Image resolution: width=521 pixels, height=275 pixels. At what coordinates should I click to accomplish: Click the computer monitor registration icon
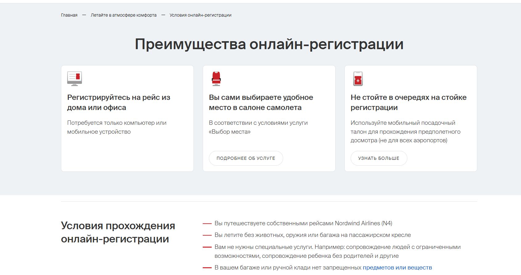pos(75,79)
